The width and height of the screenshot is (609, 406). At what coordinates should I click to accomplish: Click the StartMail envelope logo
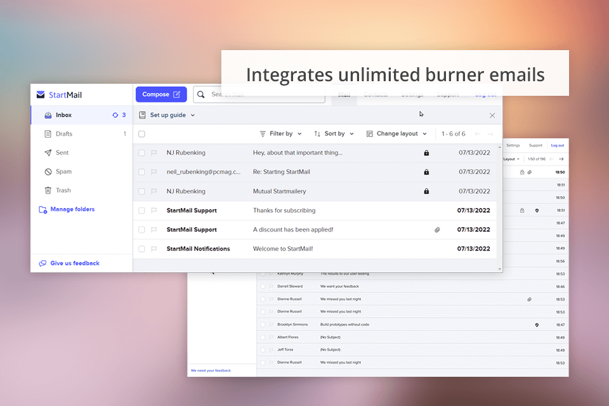click(x=41, y=95)
